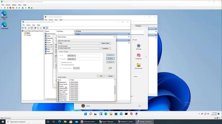Viewport: 222px width, 124px height.
Task: Open File Explorer on the guest taskbar
Action: (x=111, y=114)
